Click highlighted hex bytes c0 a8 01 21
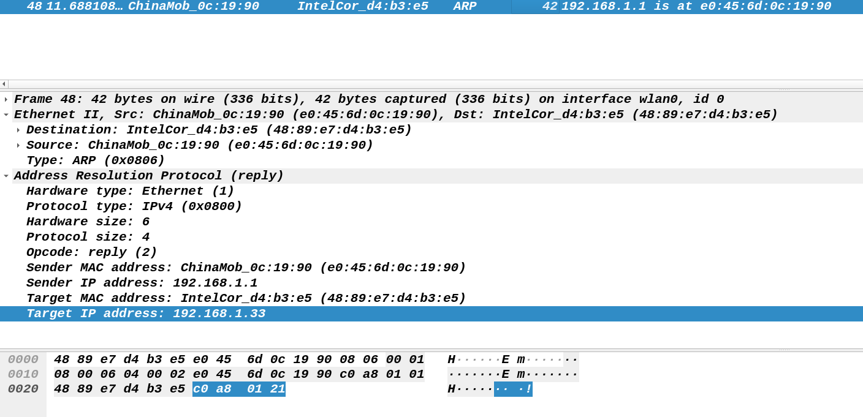The height and width of the screenshot is (417, 863). coord(239,389)
